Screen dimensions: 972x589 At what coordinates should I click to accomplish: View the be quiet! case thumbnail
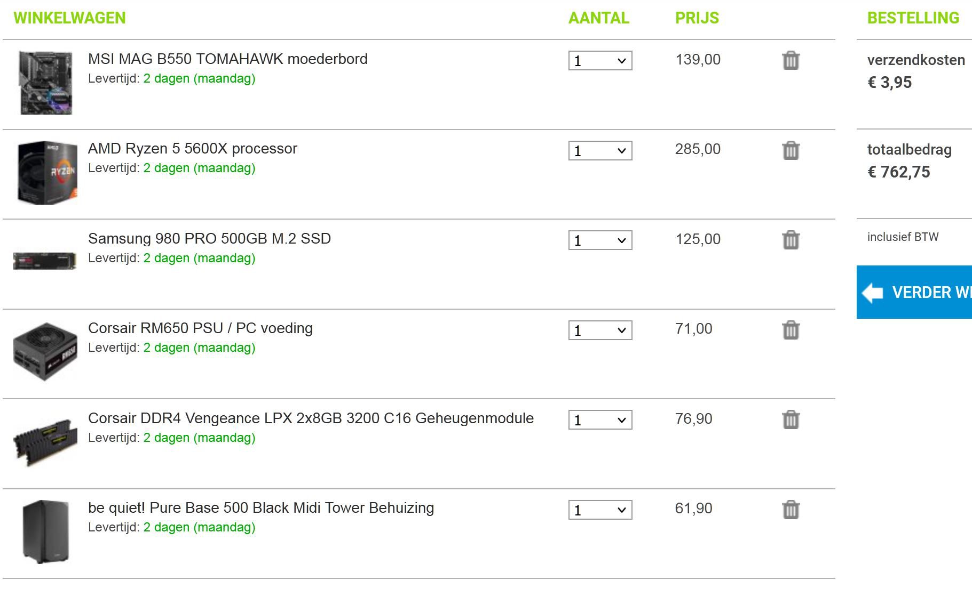(45, 531)
